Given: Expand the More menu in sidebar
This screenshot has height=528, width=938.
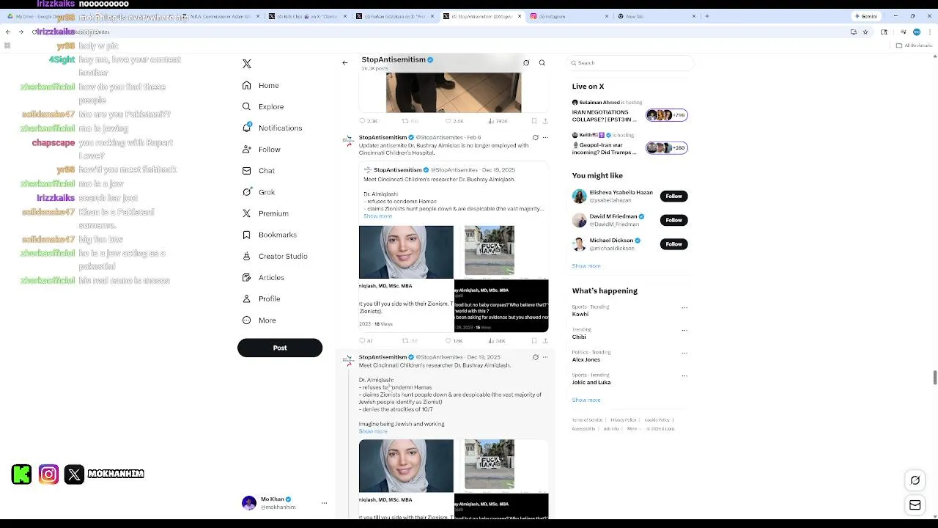Looking at the screenshot, I should click(x=259, y=320).
